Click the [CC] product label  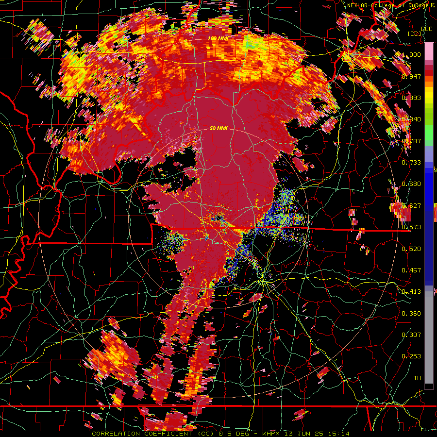(414, 34)
